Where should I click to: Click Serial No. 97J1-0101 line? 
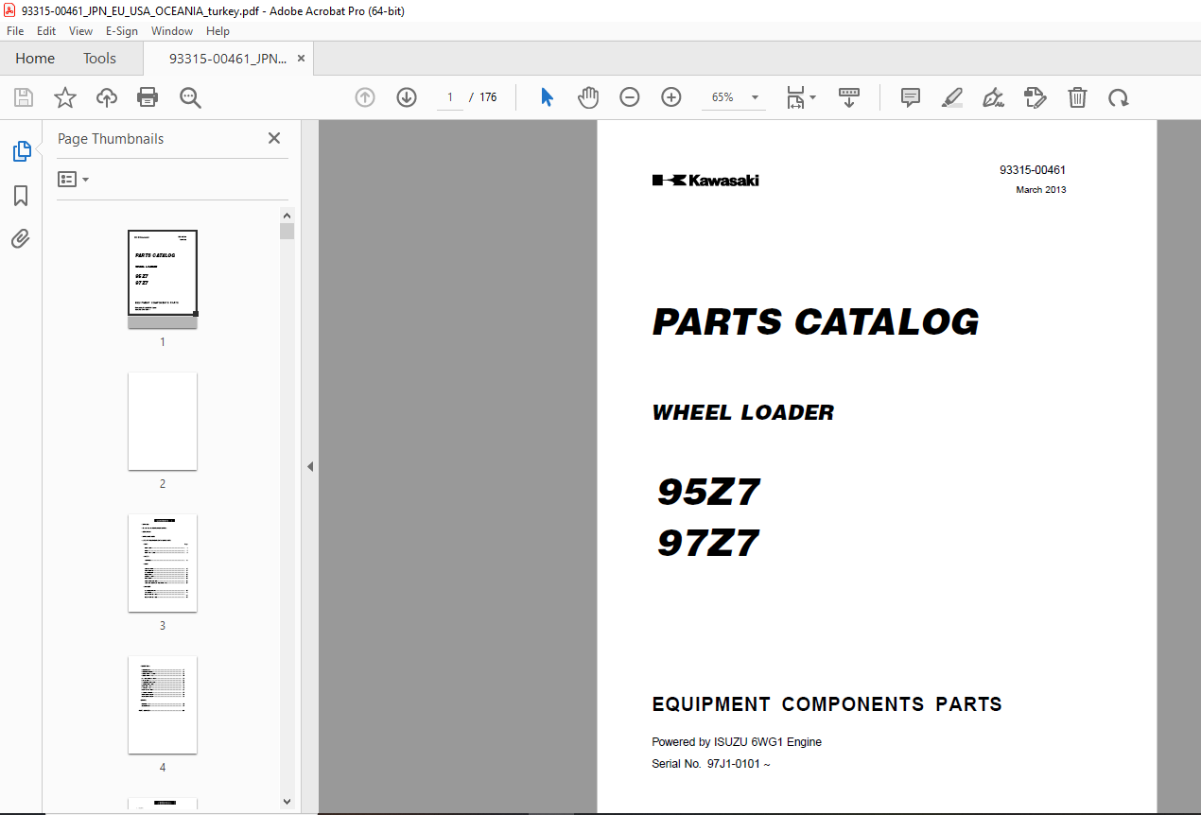pos(711,764)
